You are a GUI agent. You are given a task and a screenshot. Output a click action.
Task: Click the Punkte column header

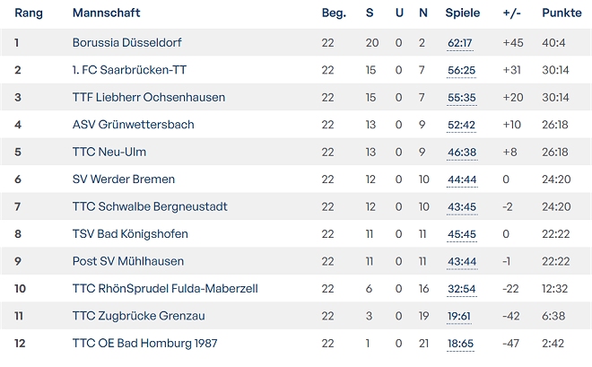tap(562, 13)
